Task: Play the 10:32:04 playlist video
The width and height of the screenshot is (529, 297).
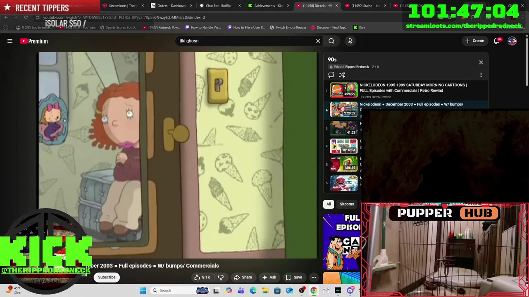Action: tap(343, 146)
